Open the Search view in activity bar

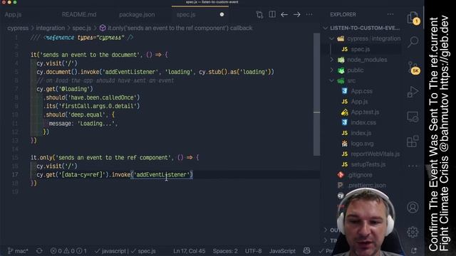click(413, 42)
